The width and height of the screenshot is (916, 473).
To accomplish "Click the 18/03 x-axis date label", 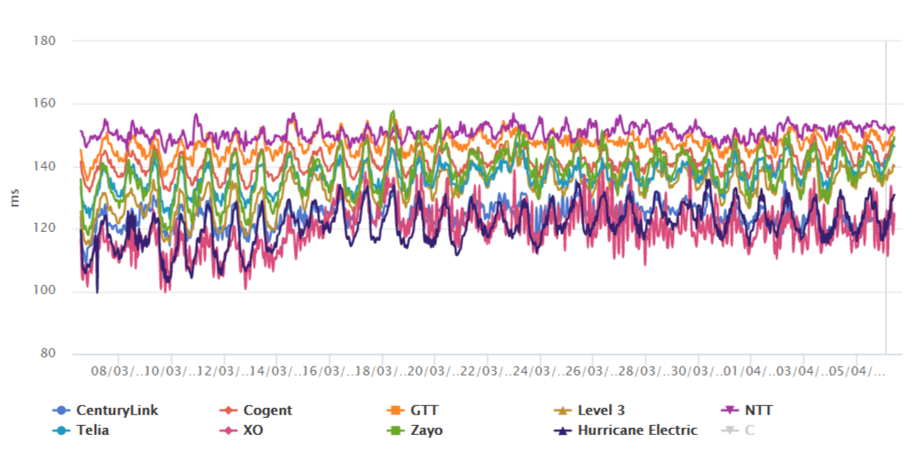I will pyautogui.click(x=380, y=371).
